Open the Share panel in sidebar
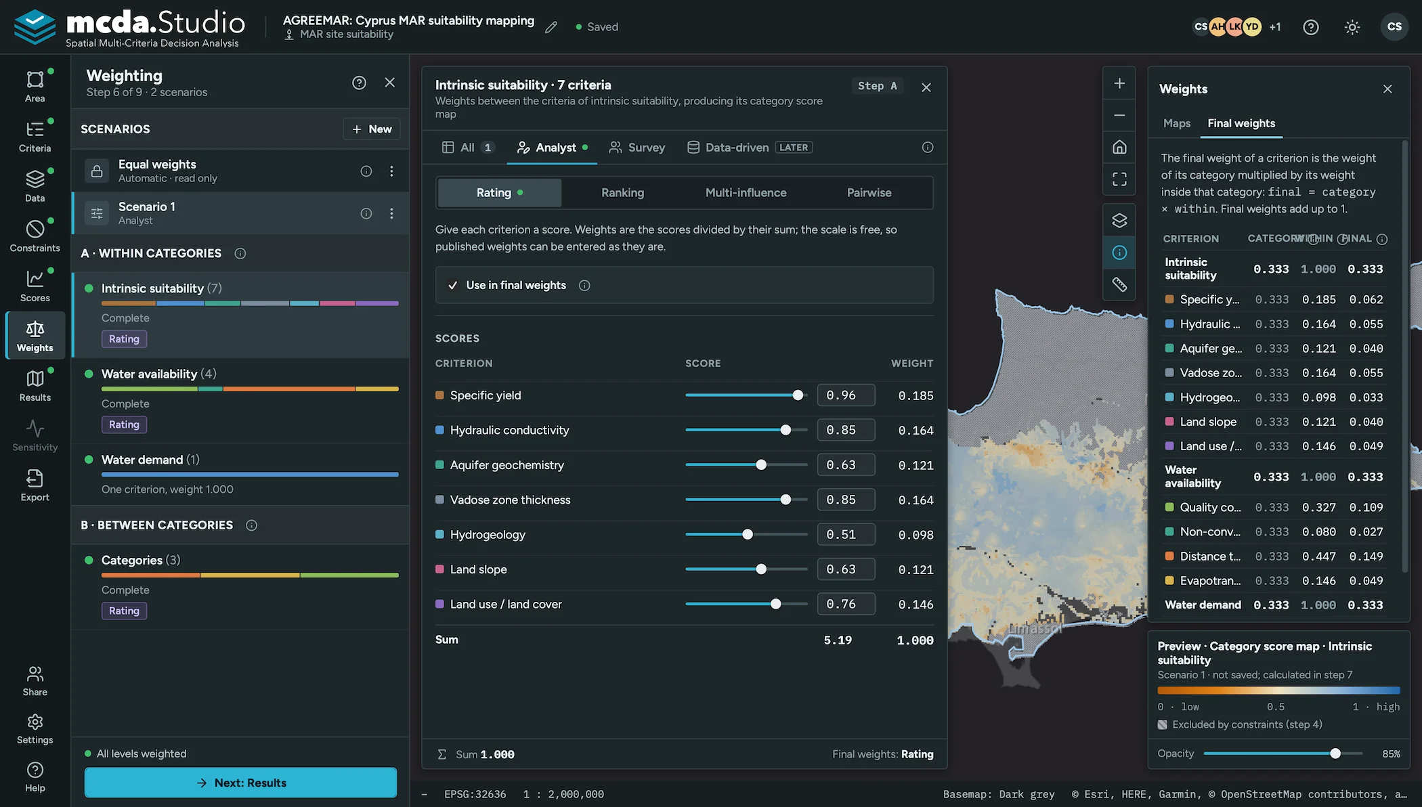Viewport: 1422px width, 807px height. click(x=35, y=680)
